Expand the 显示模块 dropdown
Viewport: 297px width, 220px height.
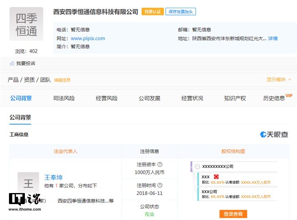pyautogui.click(x=279, y=80)
